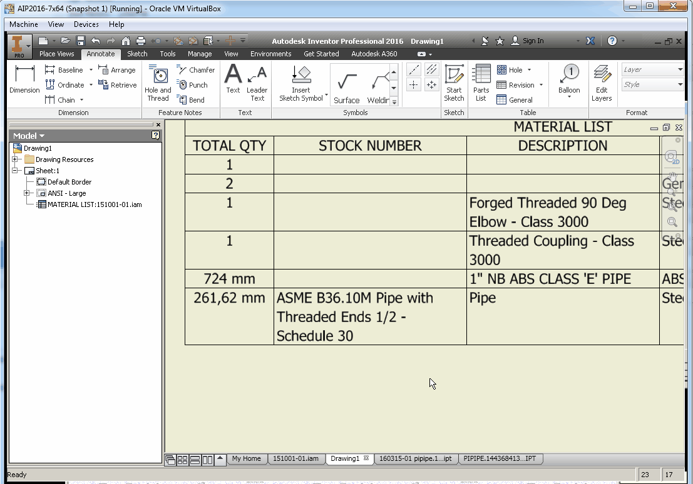
Task: Open the Layer selection combo box
Action: tap(652, 69)
